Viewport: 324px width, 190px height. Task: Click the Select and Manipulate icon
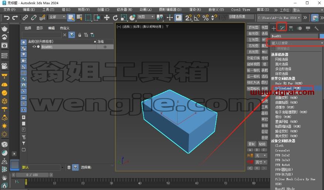click(x=170, y=18)
